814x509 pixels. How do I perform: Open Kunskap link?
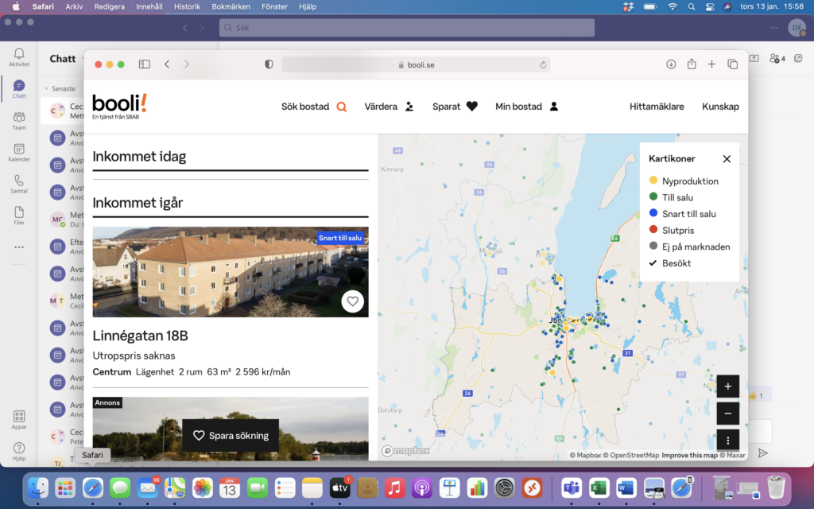(x=720, y=107)
